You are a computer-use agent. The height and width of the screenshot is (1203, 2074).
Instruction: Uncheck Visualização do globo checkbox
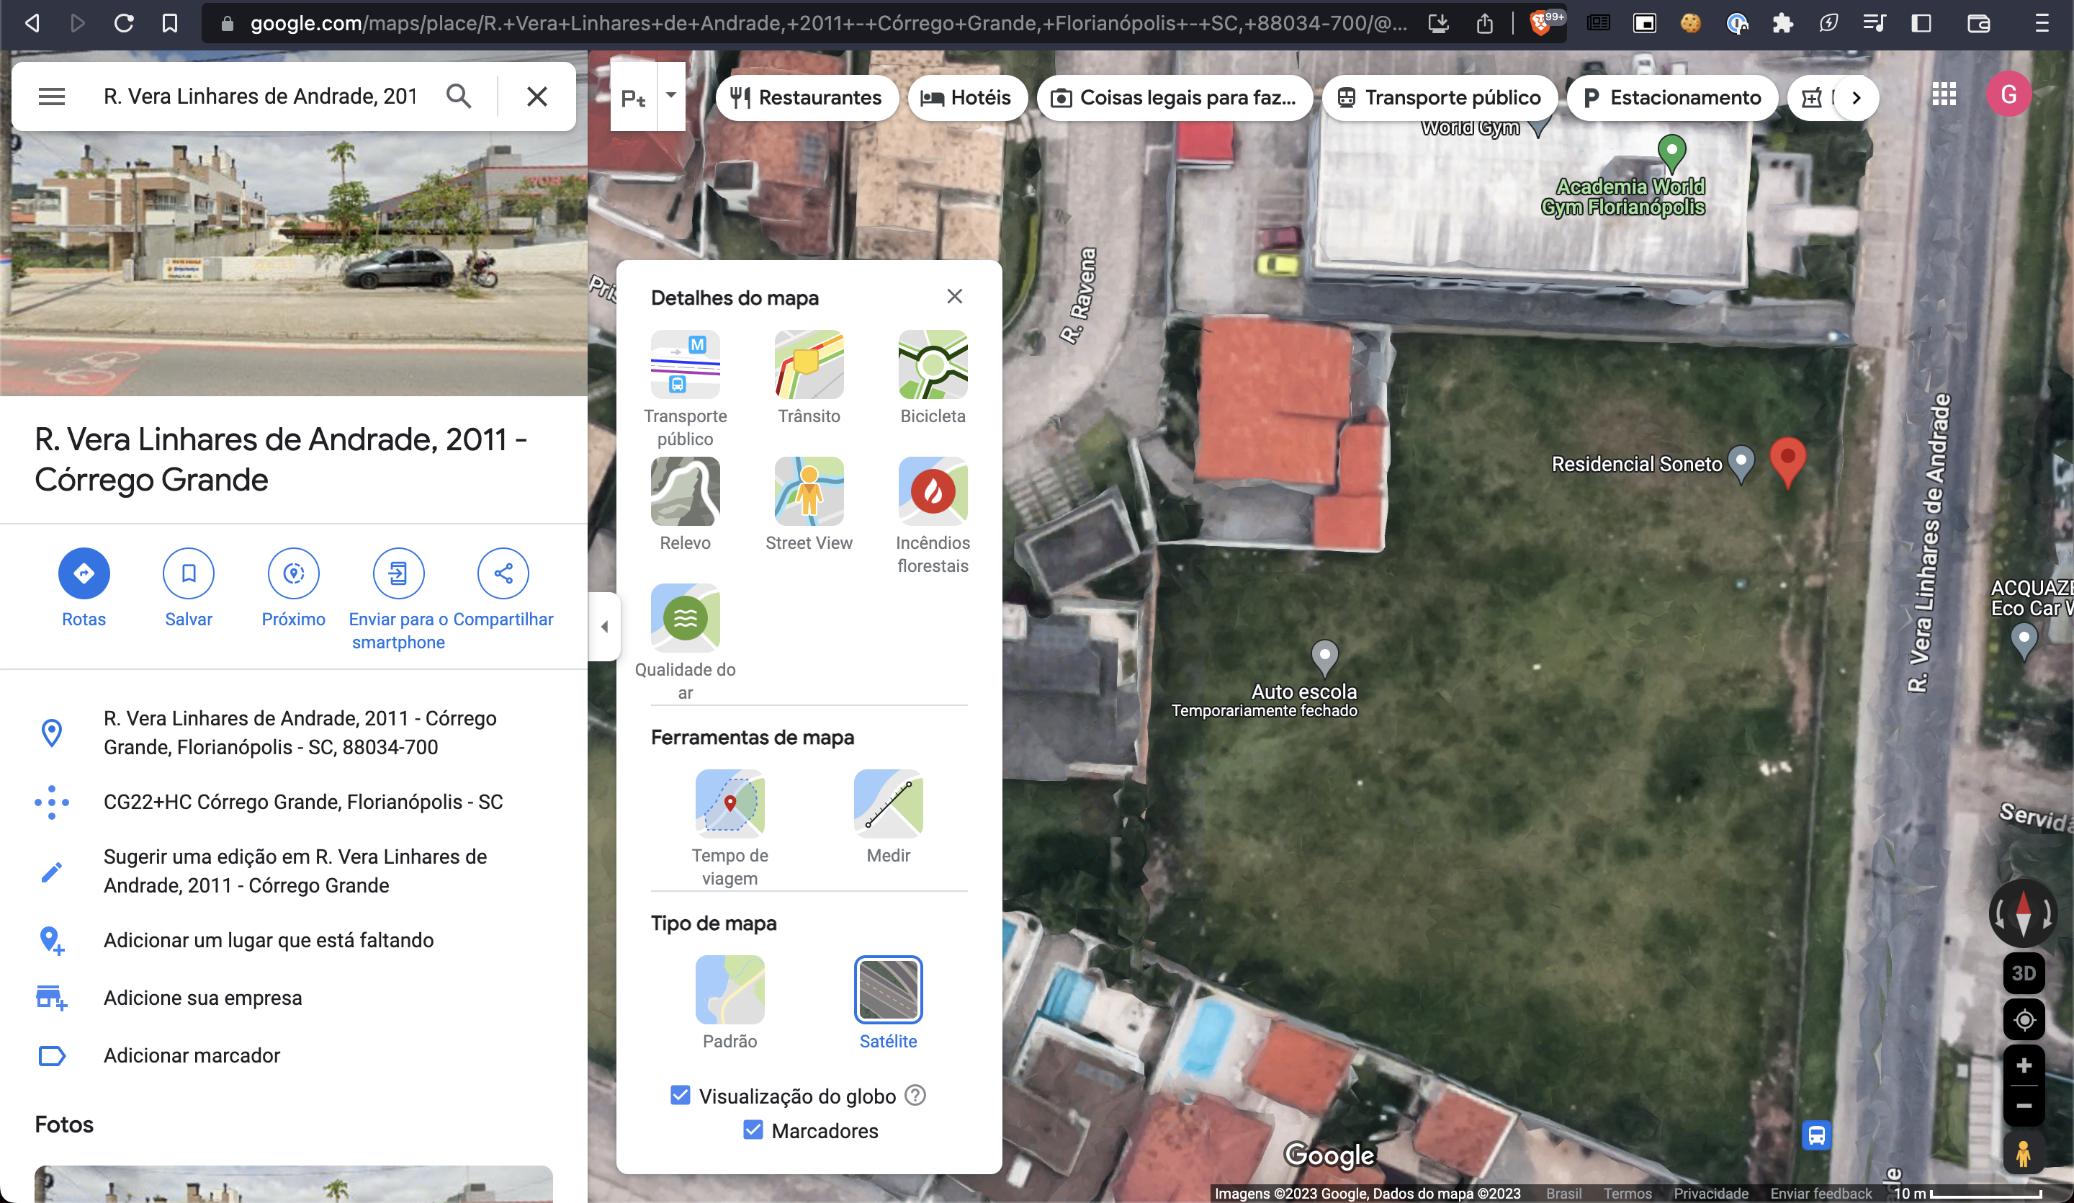[680, 1095]
